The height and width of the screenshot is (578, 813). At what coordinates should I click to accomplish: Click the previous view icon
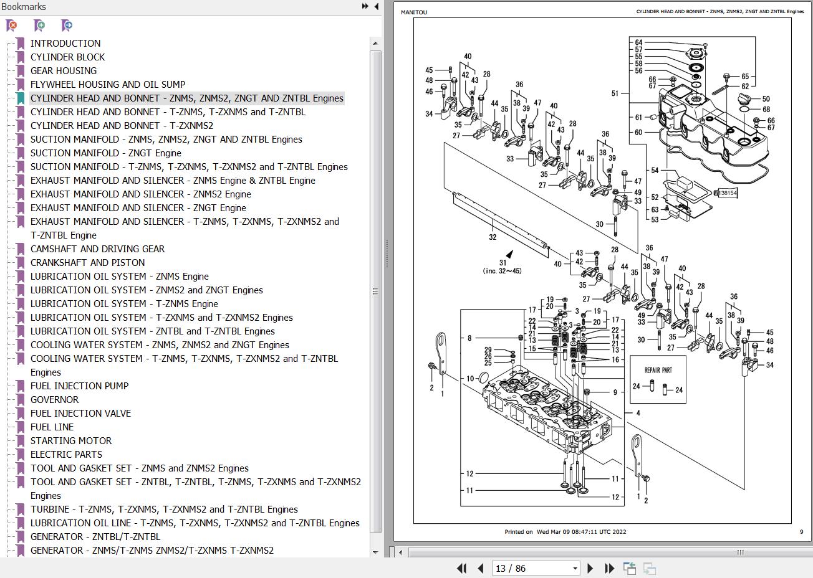[630, 568]
